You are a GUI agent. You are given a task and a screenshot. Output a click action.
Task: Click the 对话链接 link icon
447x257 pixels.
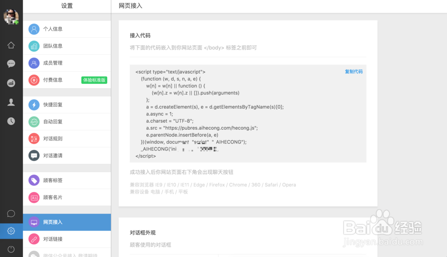34,239
